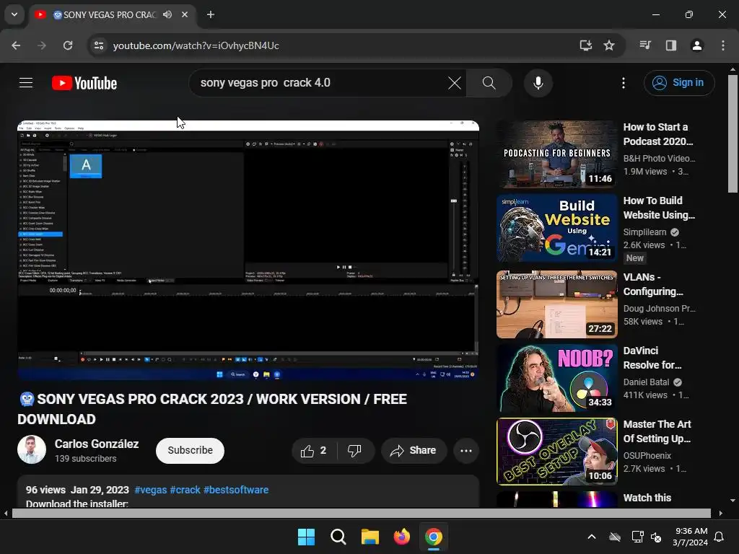Go back with the browser back arrow

tap(16, 45)
